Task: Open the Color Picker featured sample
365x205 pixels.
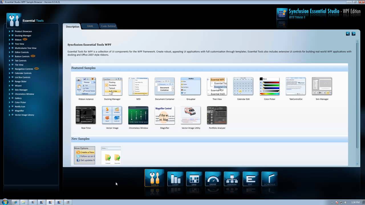Action: pyautogui.click(x=269, y=86)
